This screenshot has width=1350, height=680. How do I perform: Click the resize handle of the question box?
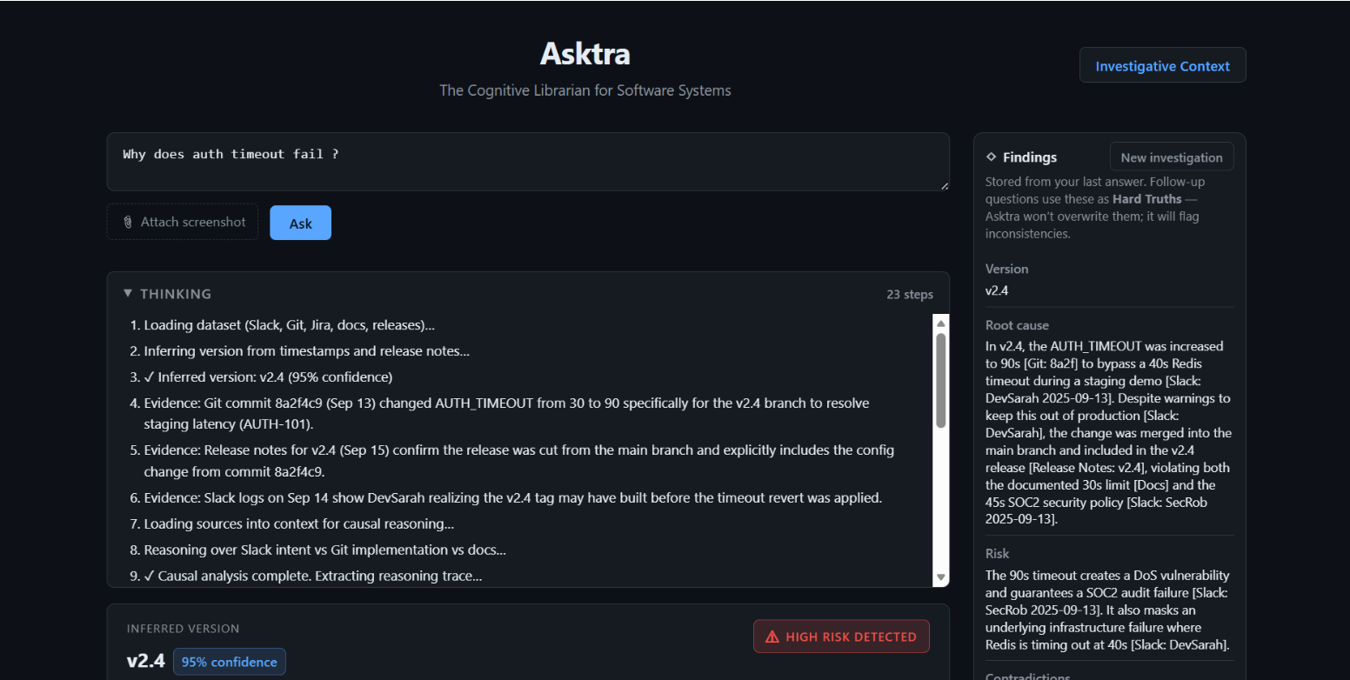944,185
